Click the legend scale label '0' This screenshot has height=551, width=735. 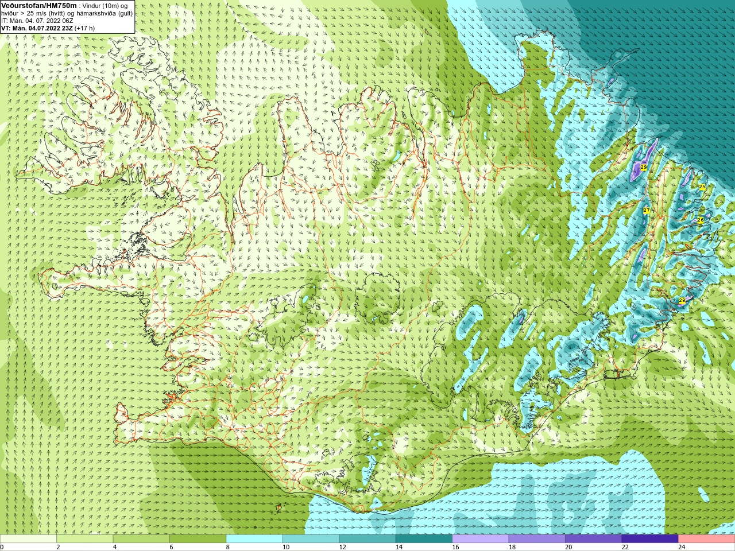click(2, 547)
